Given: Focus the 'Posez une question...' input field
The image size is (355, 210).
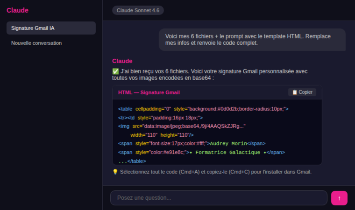Looking at the screenshot, I should [x=219, y=198].
